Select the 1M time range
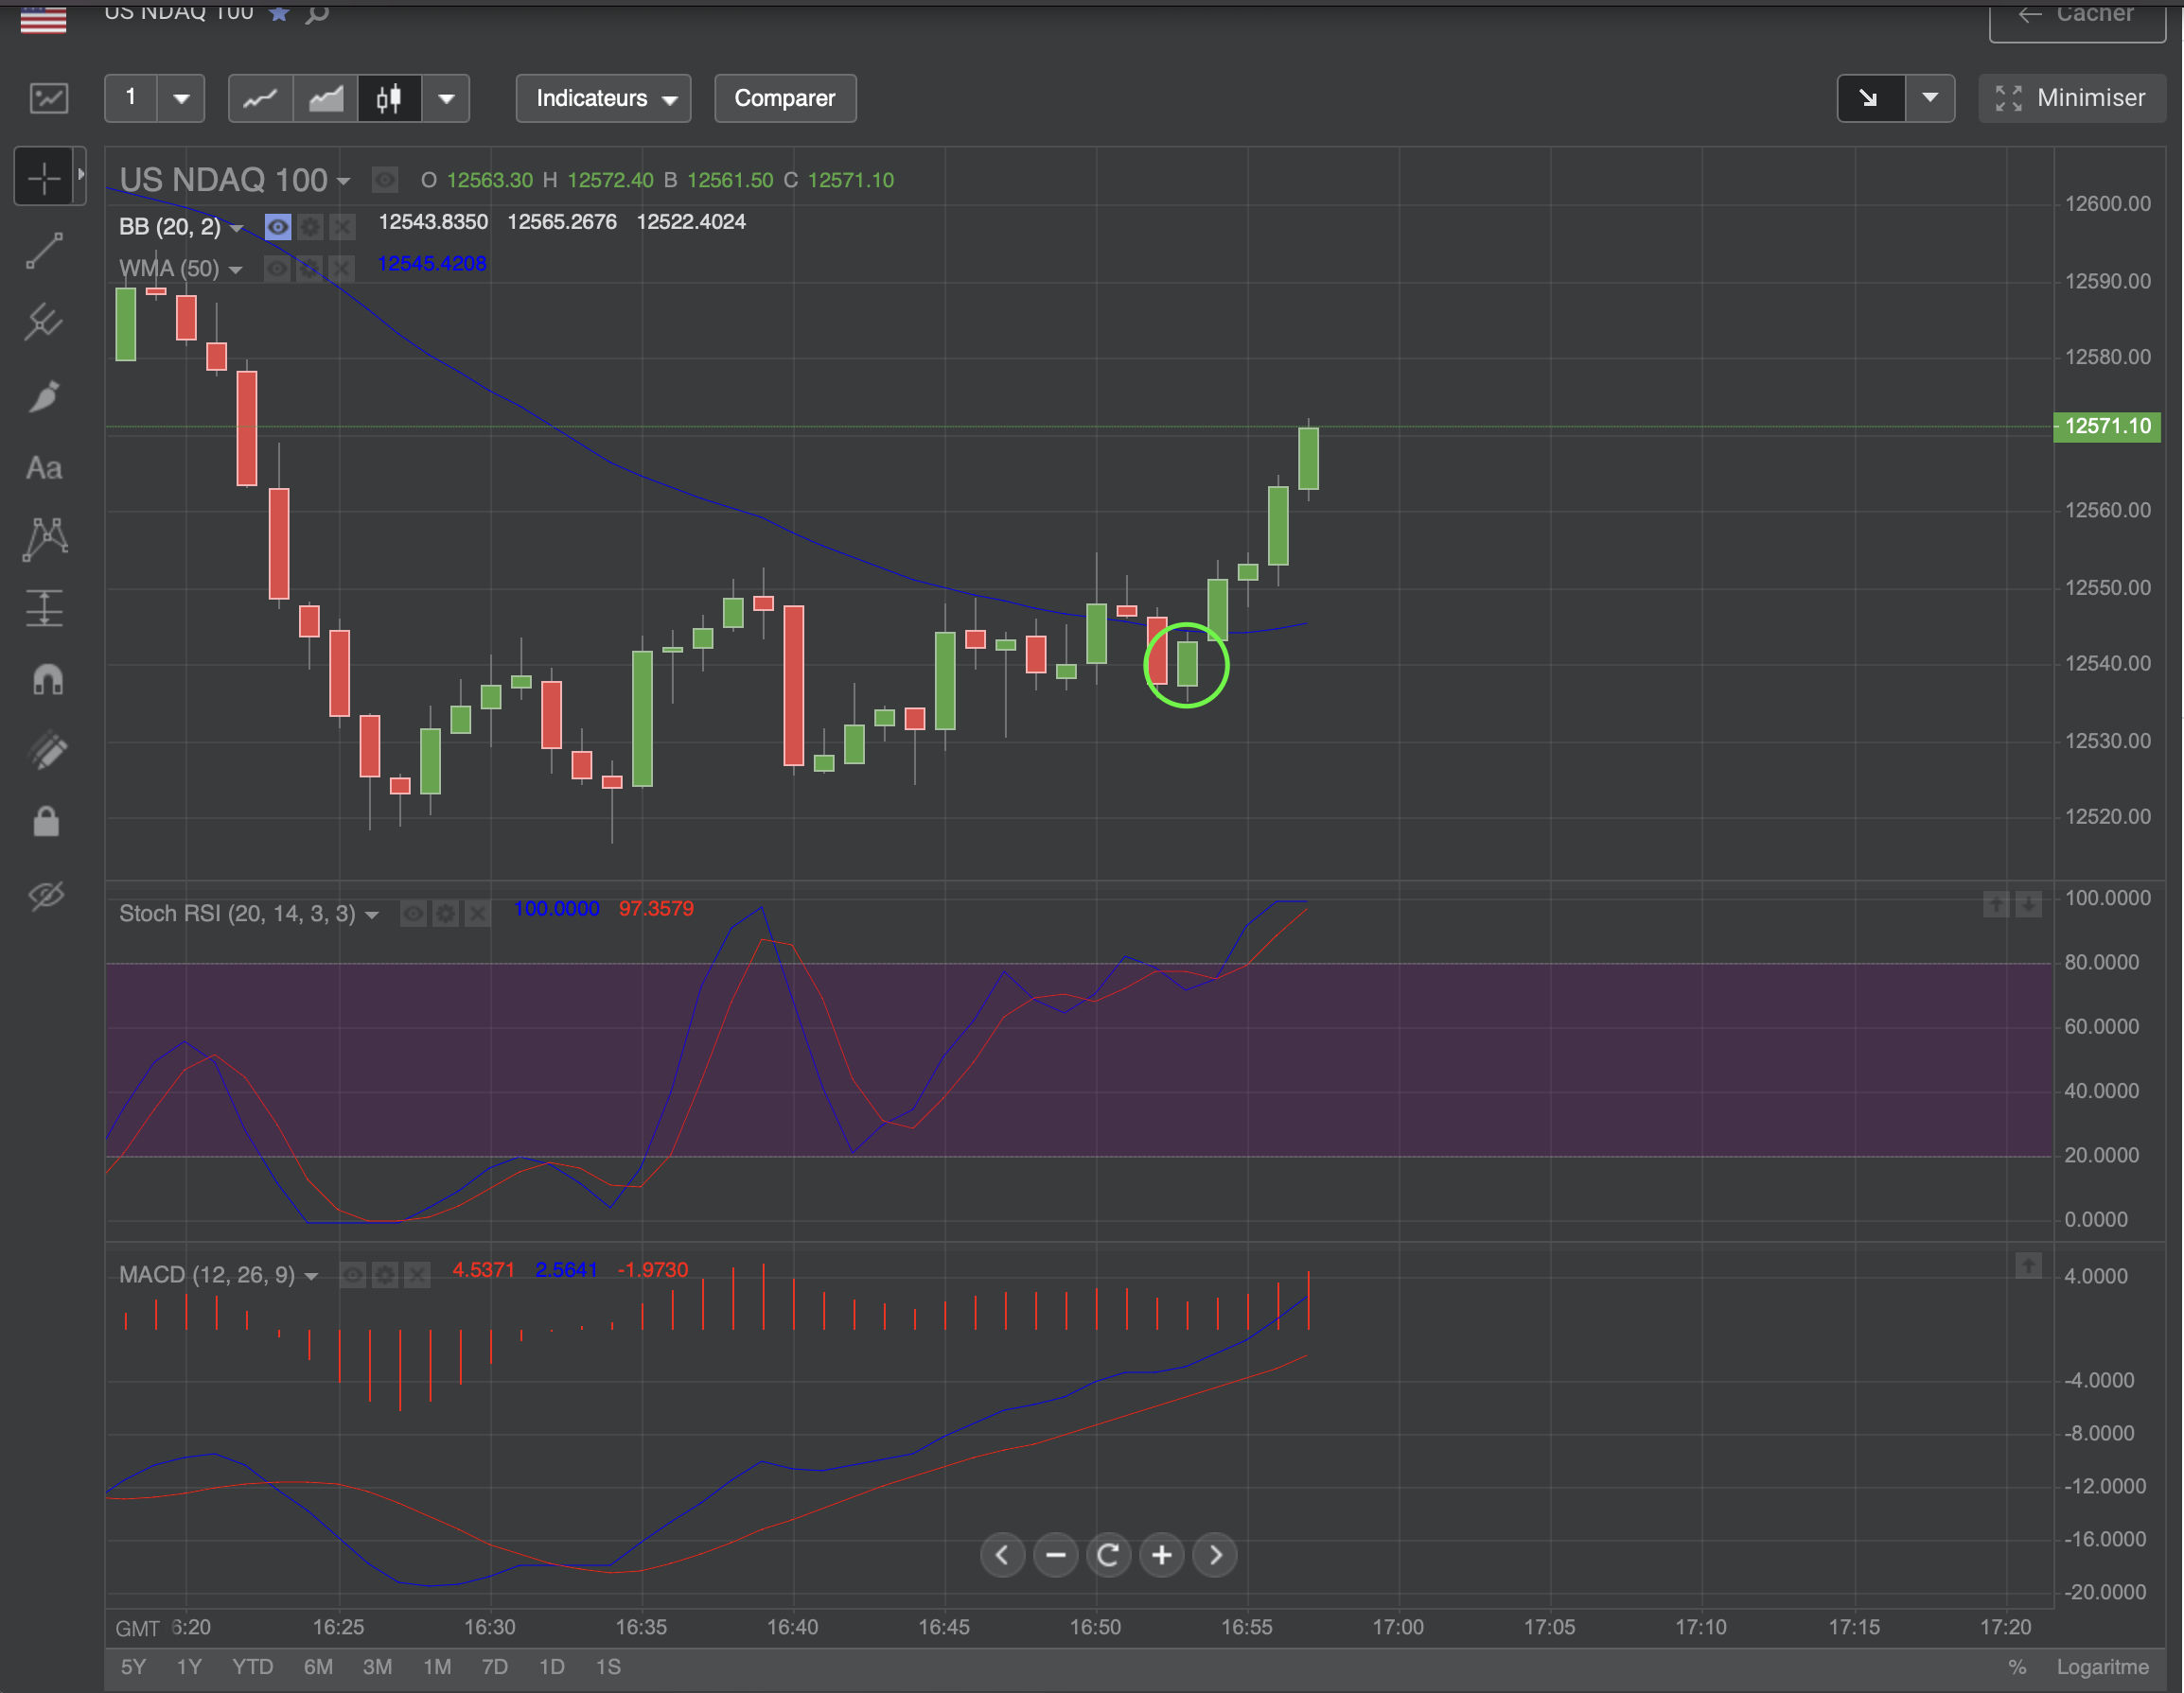Image resolution: width=2184 pixels, height=1693 pixels. [437, 1666]
